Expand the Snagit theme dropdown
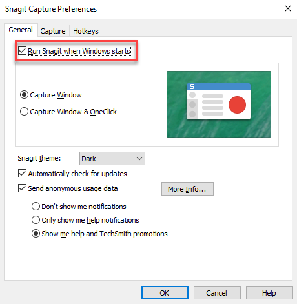This screenshot has height=304, width=297. [112, 159]
